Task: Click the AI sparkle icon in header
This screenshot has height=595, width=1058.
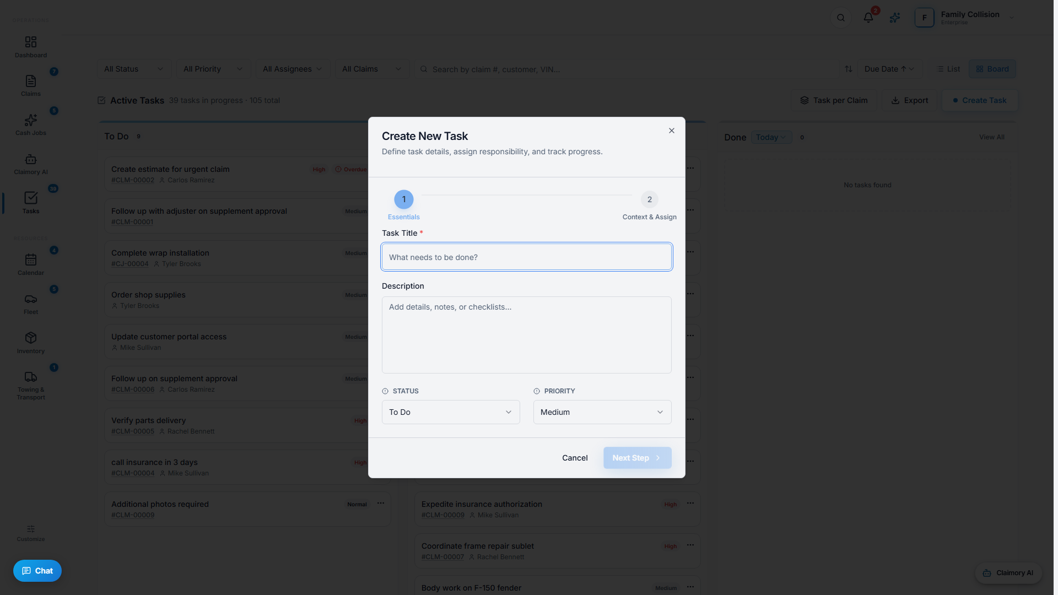Action: (x=895, y=18)
